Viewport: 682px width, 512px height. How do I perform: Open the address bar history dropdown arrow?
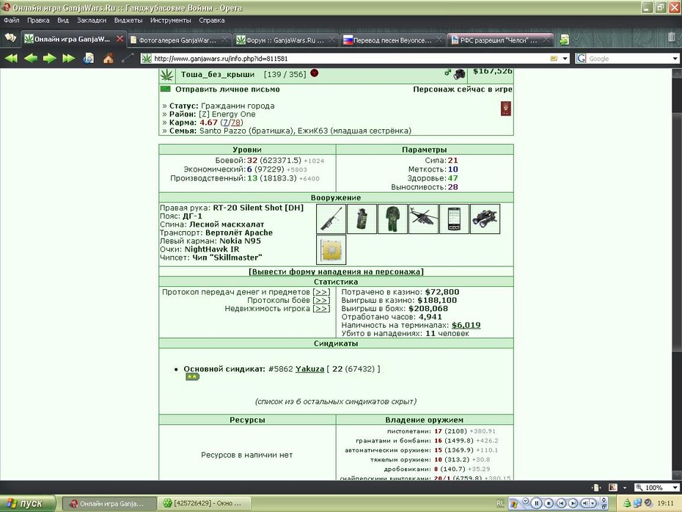click(565, 58)
